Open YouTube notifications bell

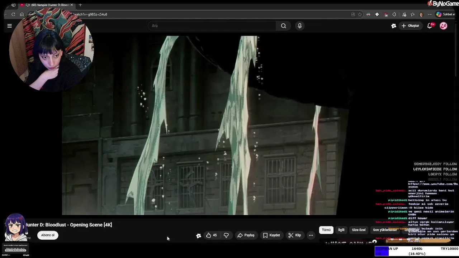(430, 26)
